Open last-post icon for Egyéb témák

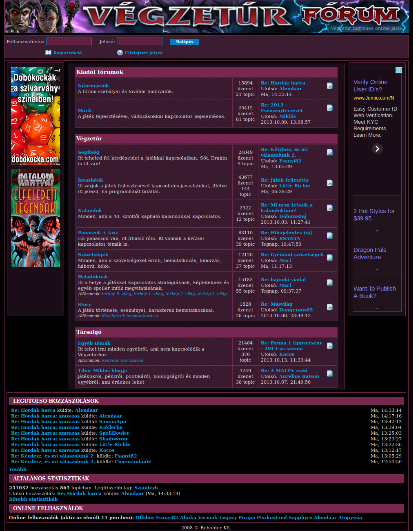tap(330, 345)
